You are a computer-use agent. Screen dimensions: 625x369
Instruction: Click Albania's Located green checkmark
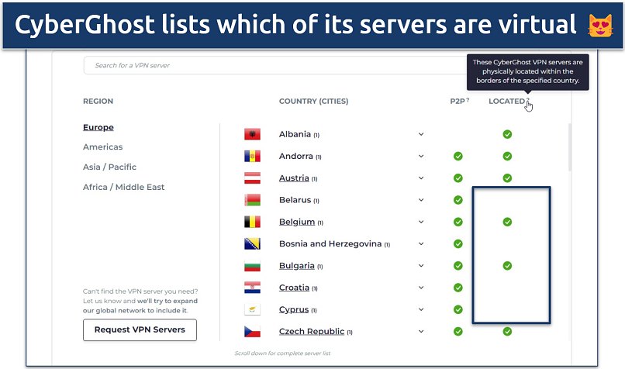pyautogui.click(x=507, y=134)
